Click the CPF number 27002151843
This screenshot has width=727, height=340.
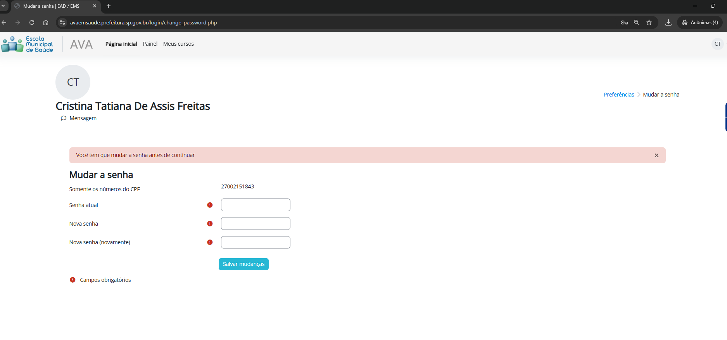237,186
